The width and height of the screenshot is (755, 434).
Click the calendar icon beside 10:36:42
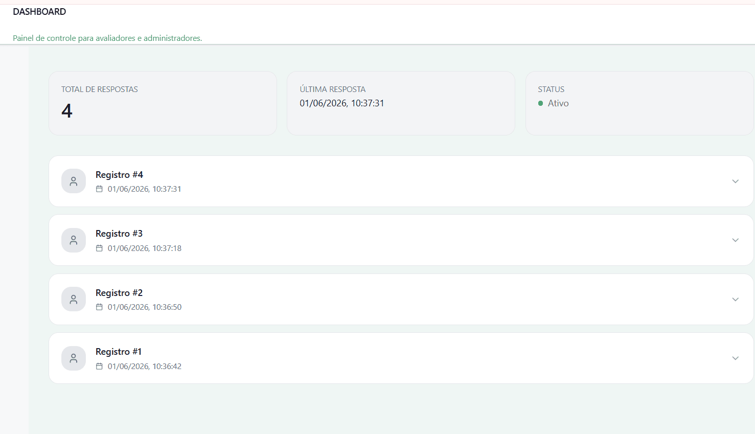tap(99, 366)
